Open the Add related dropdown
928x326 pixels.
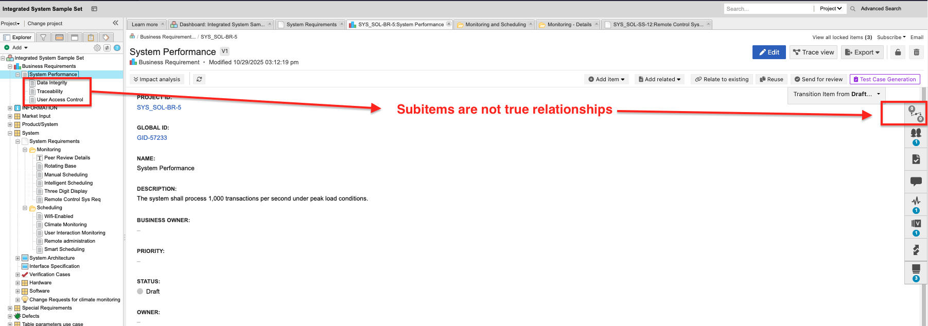tap(659, 79)
